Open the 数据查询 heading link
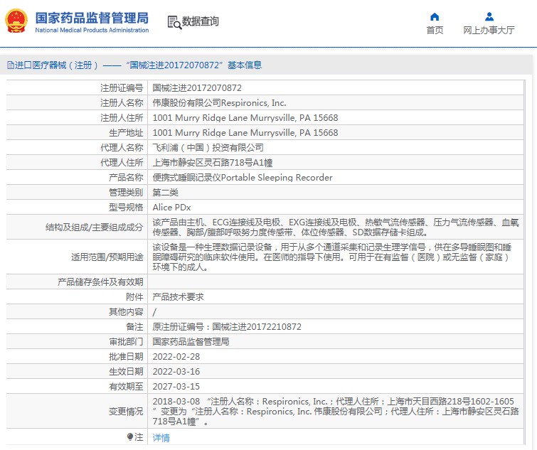Screen dimensions: 537x450 (x=201, y=22)
